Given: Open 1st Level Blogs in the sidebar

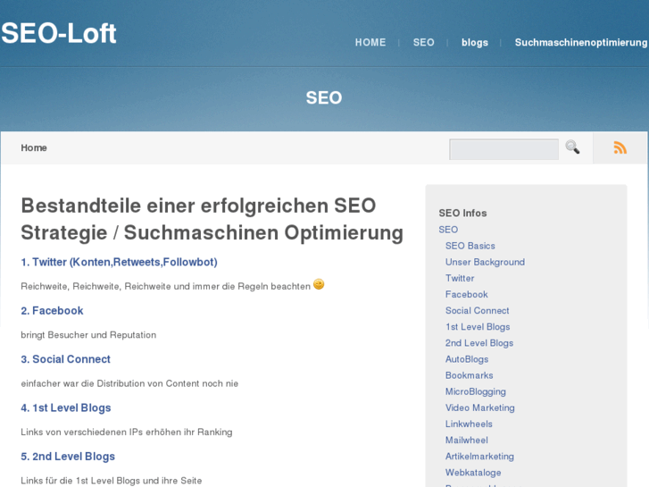Looking at the screenshot, I should point(478,326).
